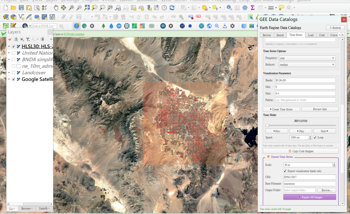Select the Pan Map hand tool
The height and width of the screenshot is (214, 350).
56,8
